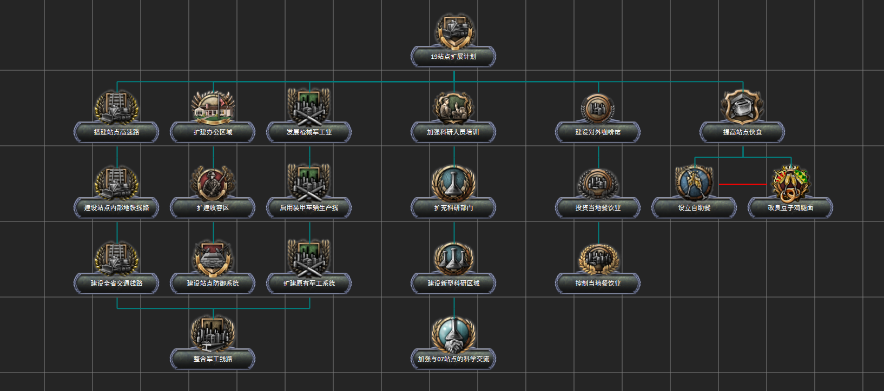Click the 建设新型科研区域 label
Viewport: 884px width, 391px height.
point(454,284)
